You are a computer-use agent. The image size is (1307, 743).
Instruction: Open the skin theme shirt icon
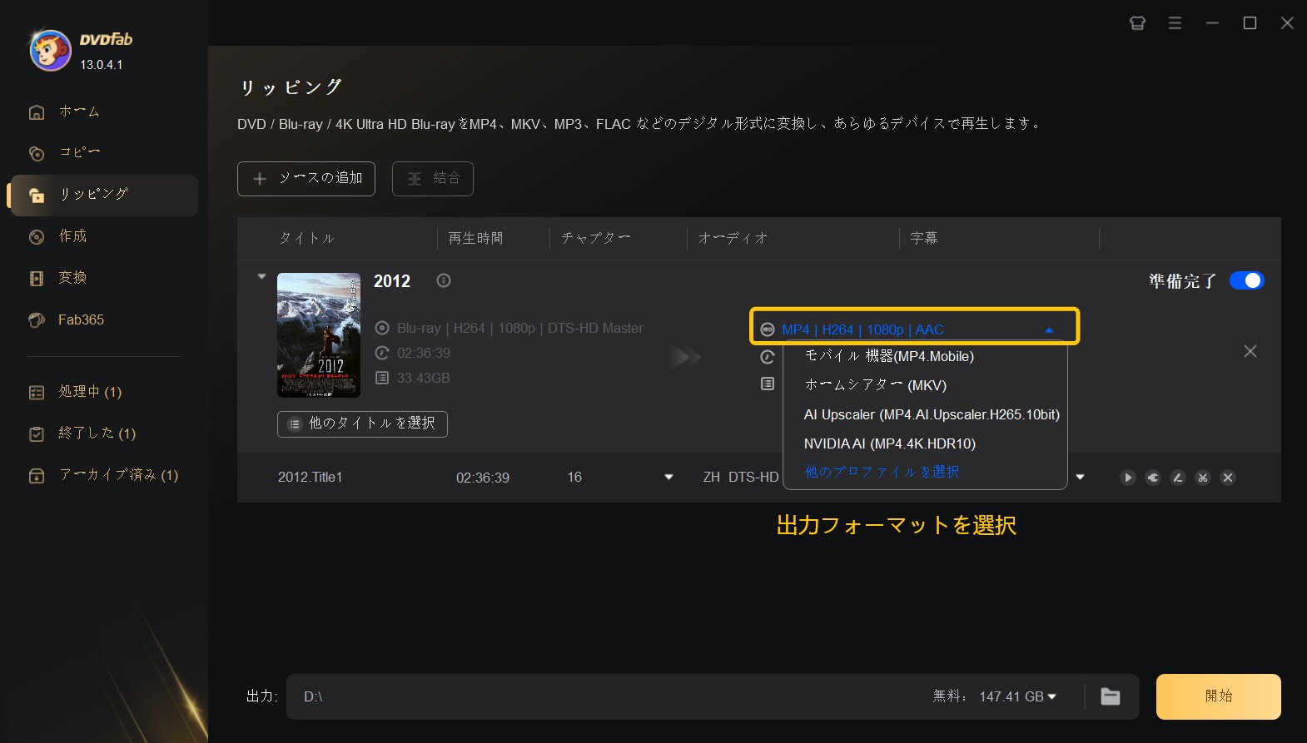click(x=1137, y=23)
